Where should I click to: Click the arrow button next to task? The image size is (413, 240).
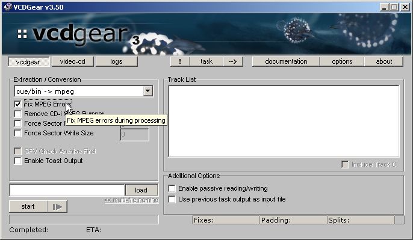click(233, 61)
